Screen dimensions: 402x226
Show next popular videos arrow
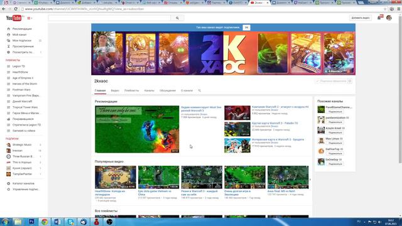(x=310, y=180)
